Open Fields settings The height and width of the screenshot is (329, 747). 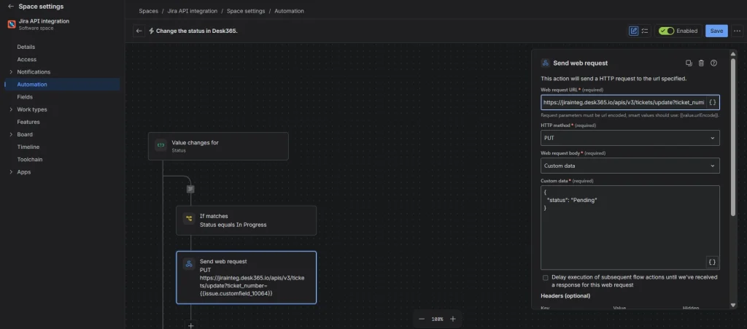pos(25,97)
